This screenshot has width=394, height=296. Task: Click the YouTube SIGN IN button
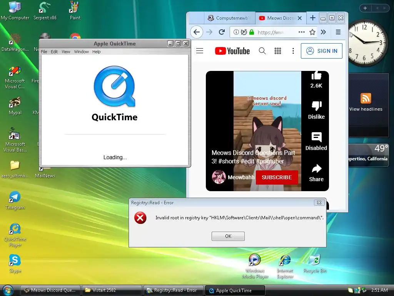click(322, 51)
